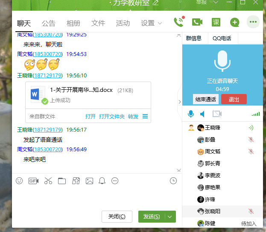
Task: Switch to the 群信息 tab
Action: (x=194, y=38)
